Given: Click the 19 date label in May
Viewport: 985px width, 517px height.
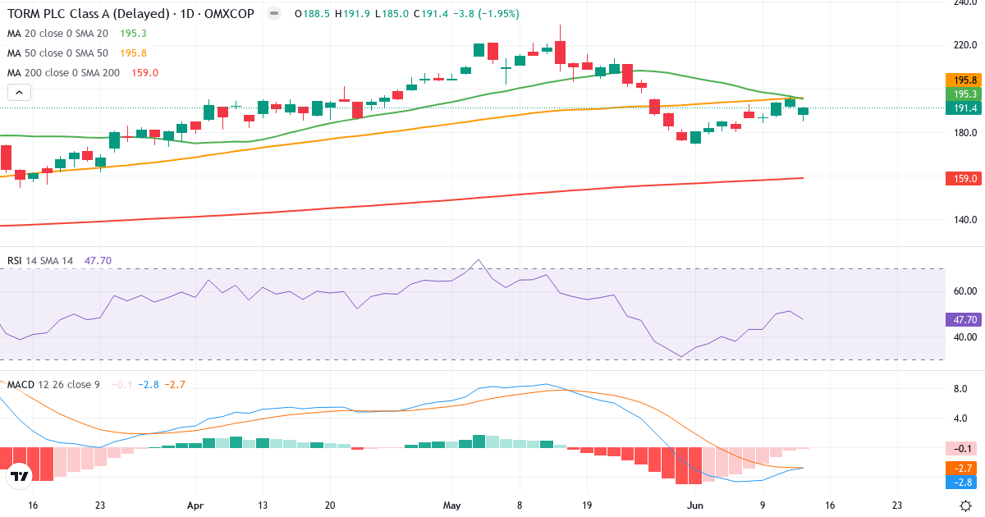Looking at the screenshot, I should (x=587, y=506).
